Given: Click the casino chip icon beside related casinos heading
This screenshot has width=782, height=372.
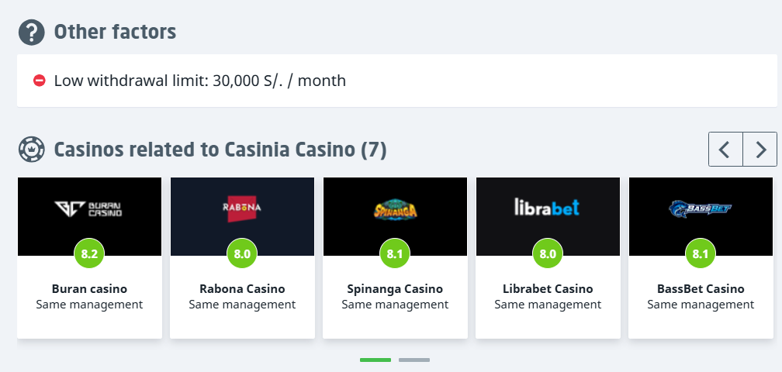Looking at the screenshot, I should (x=31, y=149).
